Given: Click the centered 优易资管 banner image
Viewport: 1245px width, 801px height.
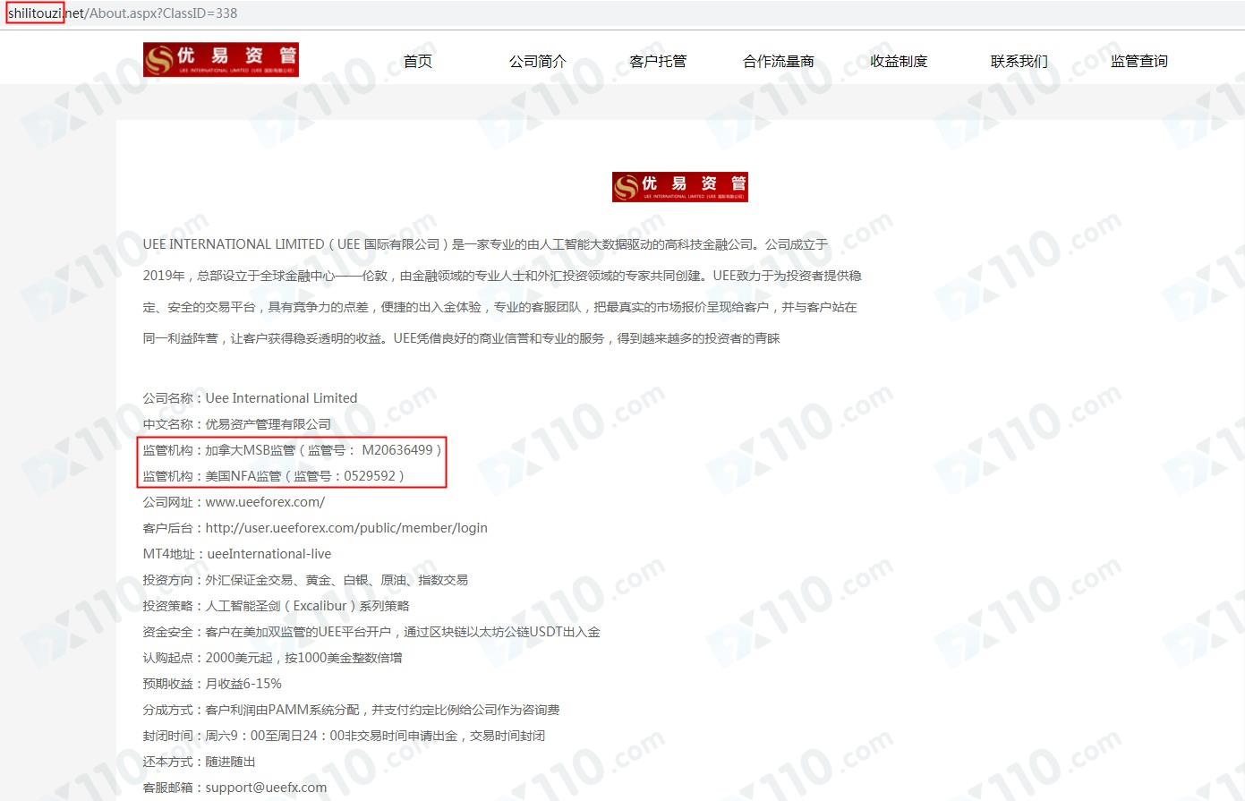Looking at the screenshot, I should (680, 187).
